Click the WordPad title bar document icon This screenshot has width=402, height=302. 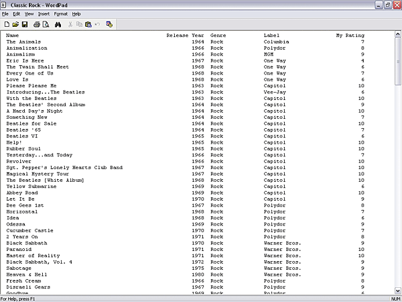click(x=3, y=5)
